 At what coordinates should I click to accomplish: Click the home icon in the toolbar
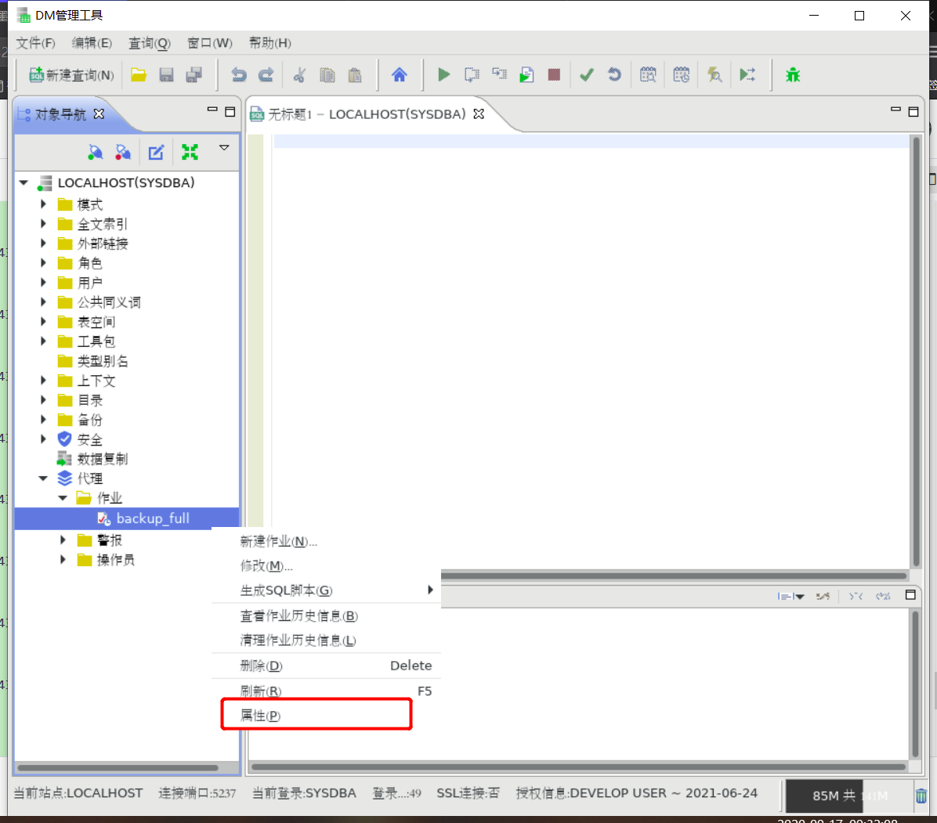pos(400,74)
